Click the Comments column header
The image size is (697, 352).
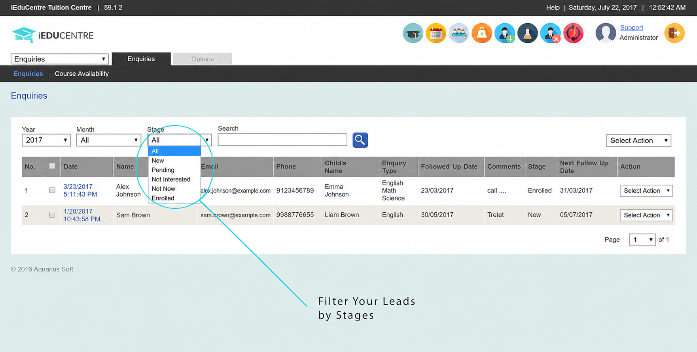[x=504, y=167]
